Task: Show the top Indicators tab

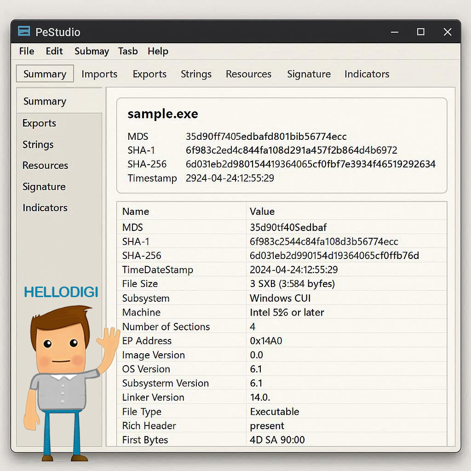Action: coord(367,74)
